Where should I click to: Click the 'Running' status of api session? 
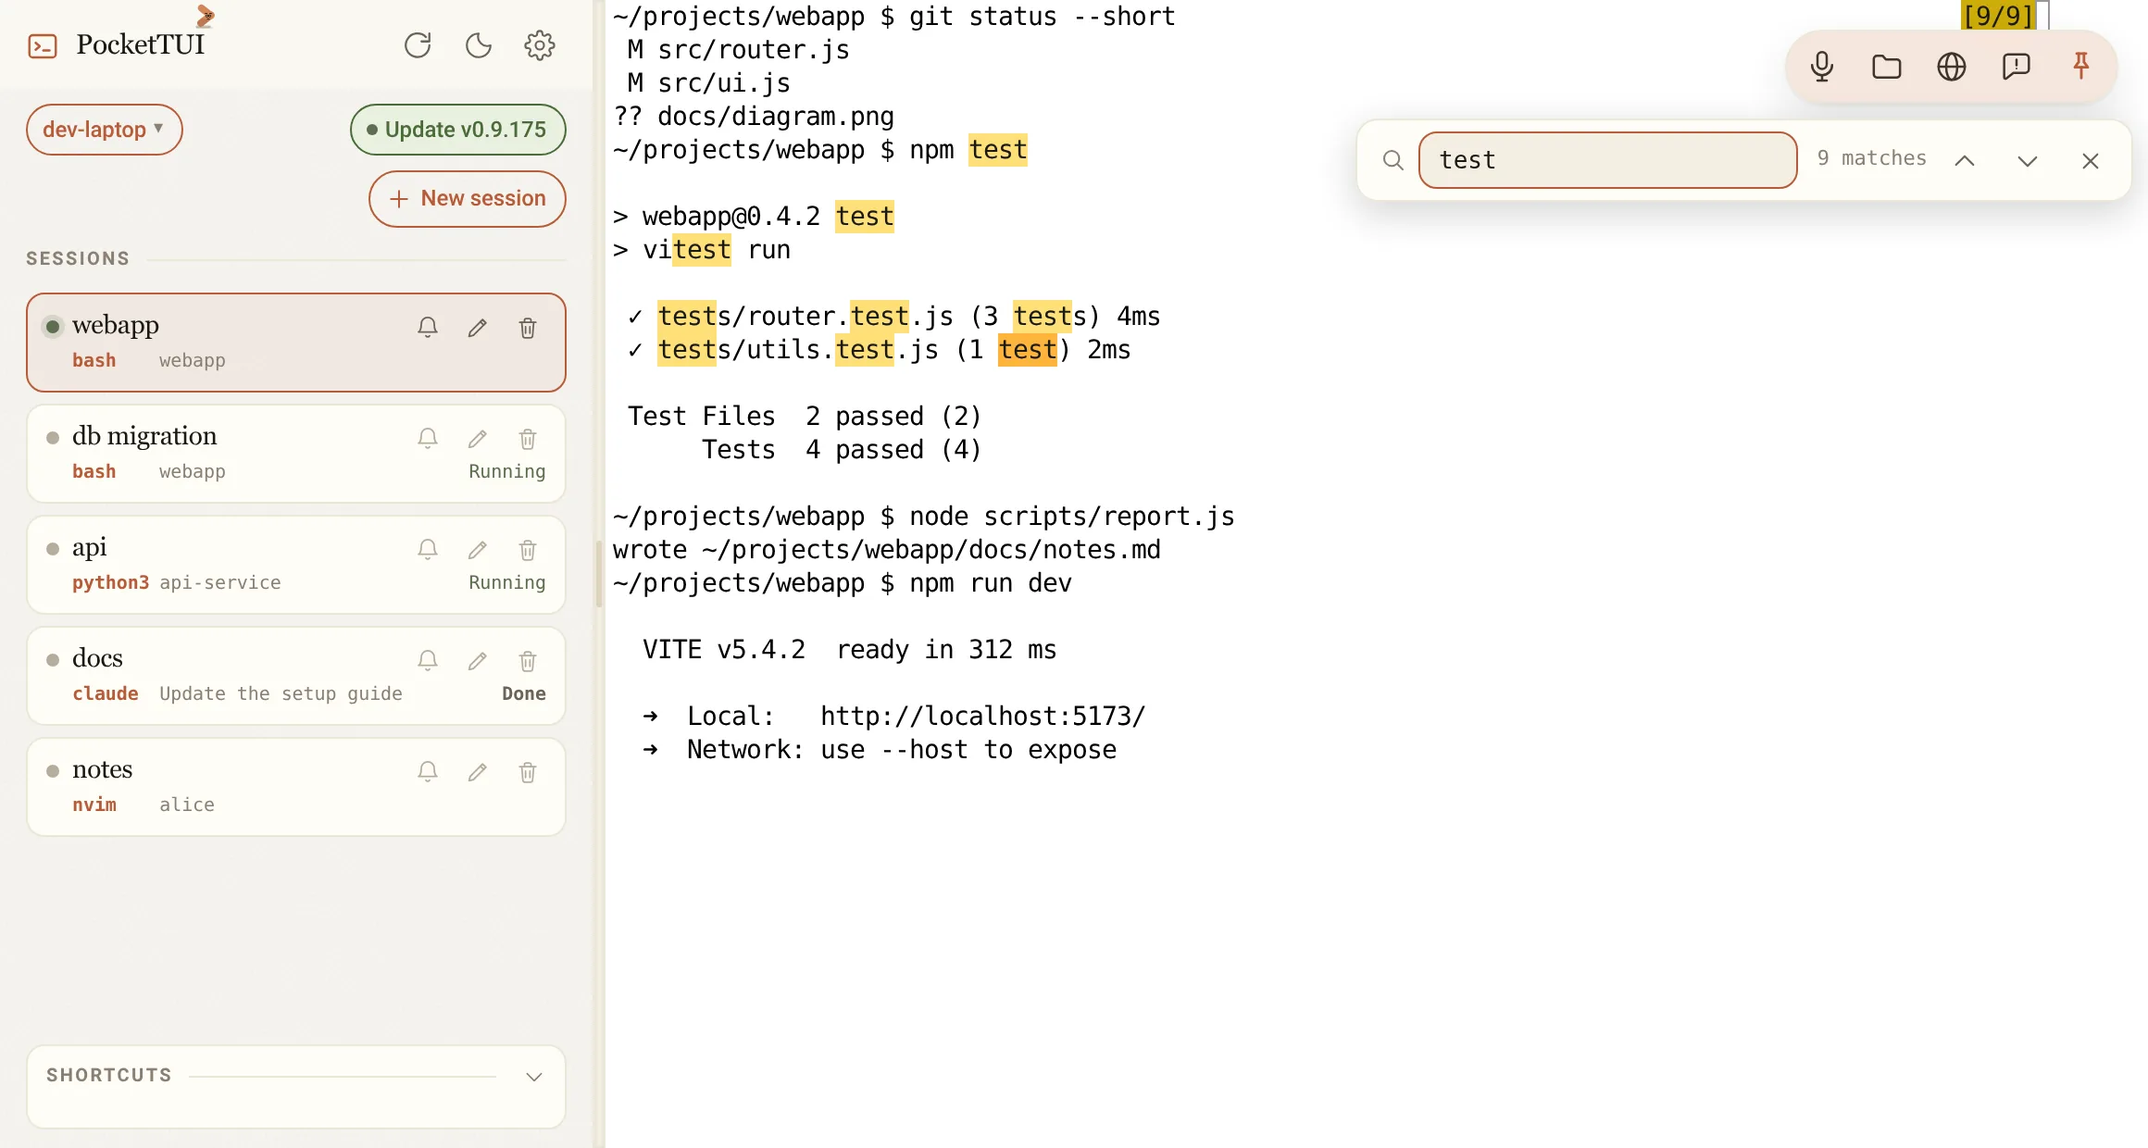507,582
